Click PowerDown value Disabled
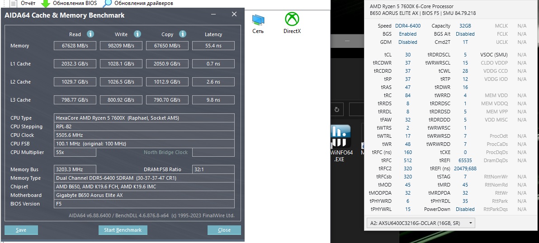Image resolution: width=539 pixels, height=243 pixels. tap(465, 209)
